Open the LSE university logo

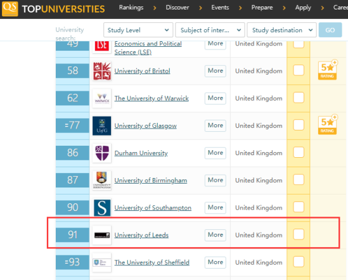(102, 47)
